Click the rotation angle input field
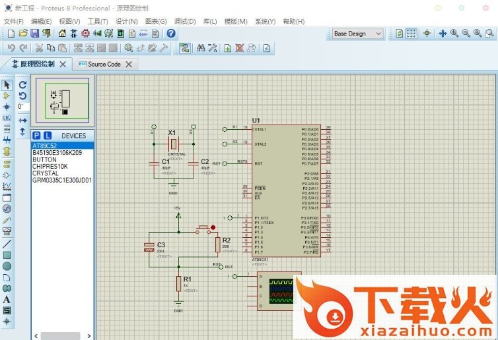The height and width of the screenshot is (340, 498). click(22, 106)
